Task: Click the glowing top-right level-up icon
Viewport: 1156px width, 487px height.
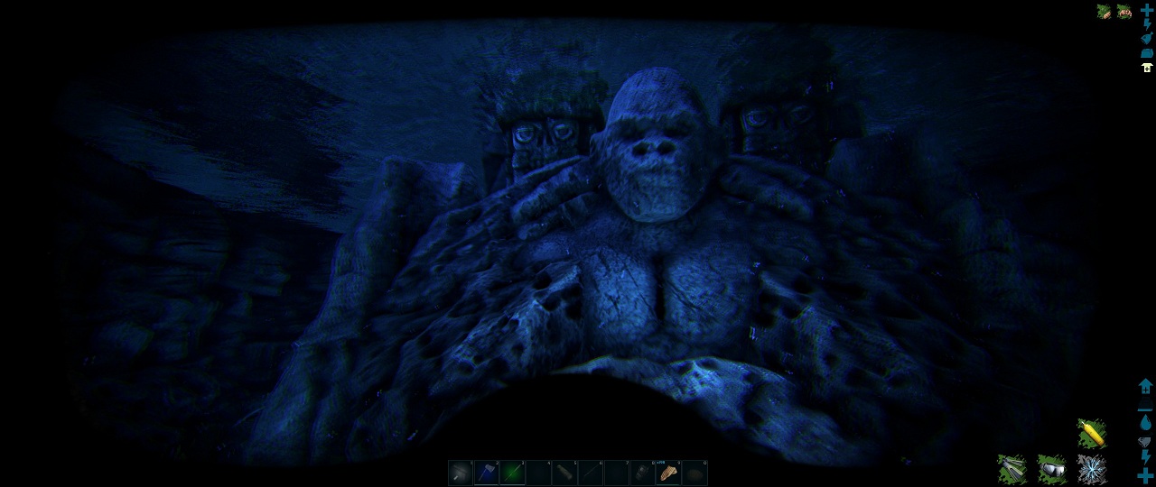Action: pos(1147,68)
